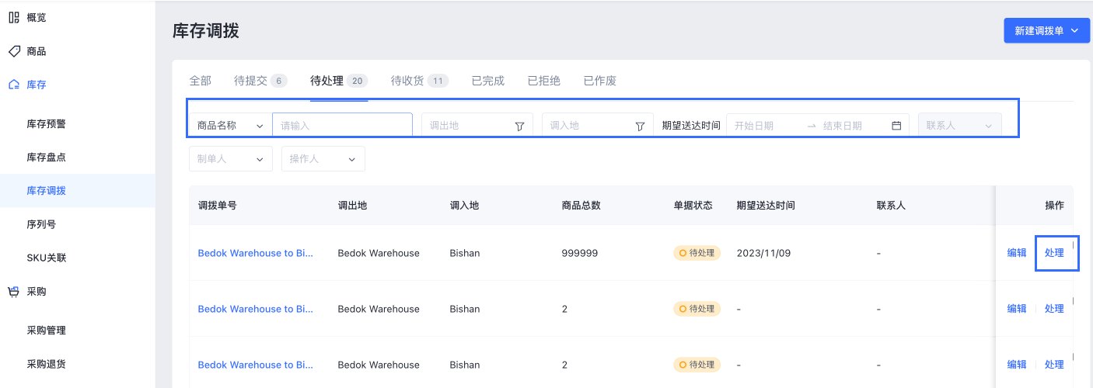1093x388 pixels.
Task: Open the 新建调拨单 dropdown button
Action: (x=1046, y=31)
